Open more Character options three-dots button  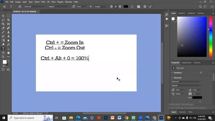[x=200, y=102]
